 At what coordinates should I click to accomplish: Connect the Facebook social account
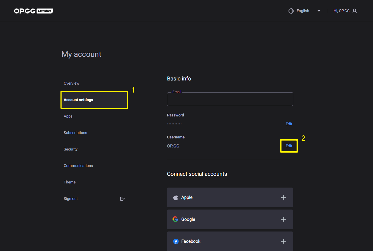(x=230, y=241)
